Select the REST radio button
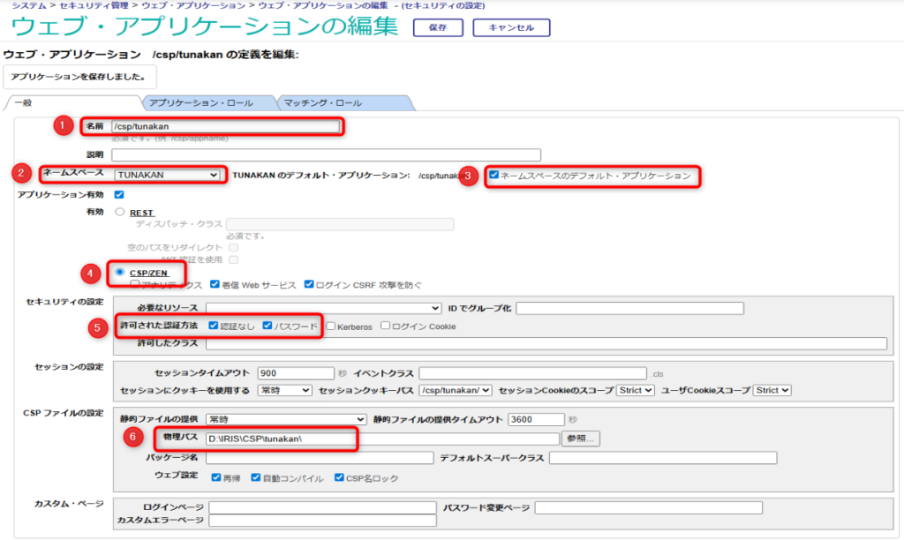Image resolution: width=904 pixels, height=540 pixels. click(x=120, y=212)
